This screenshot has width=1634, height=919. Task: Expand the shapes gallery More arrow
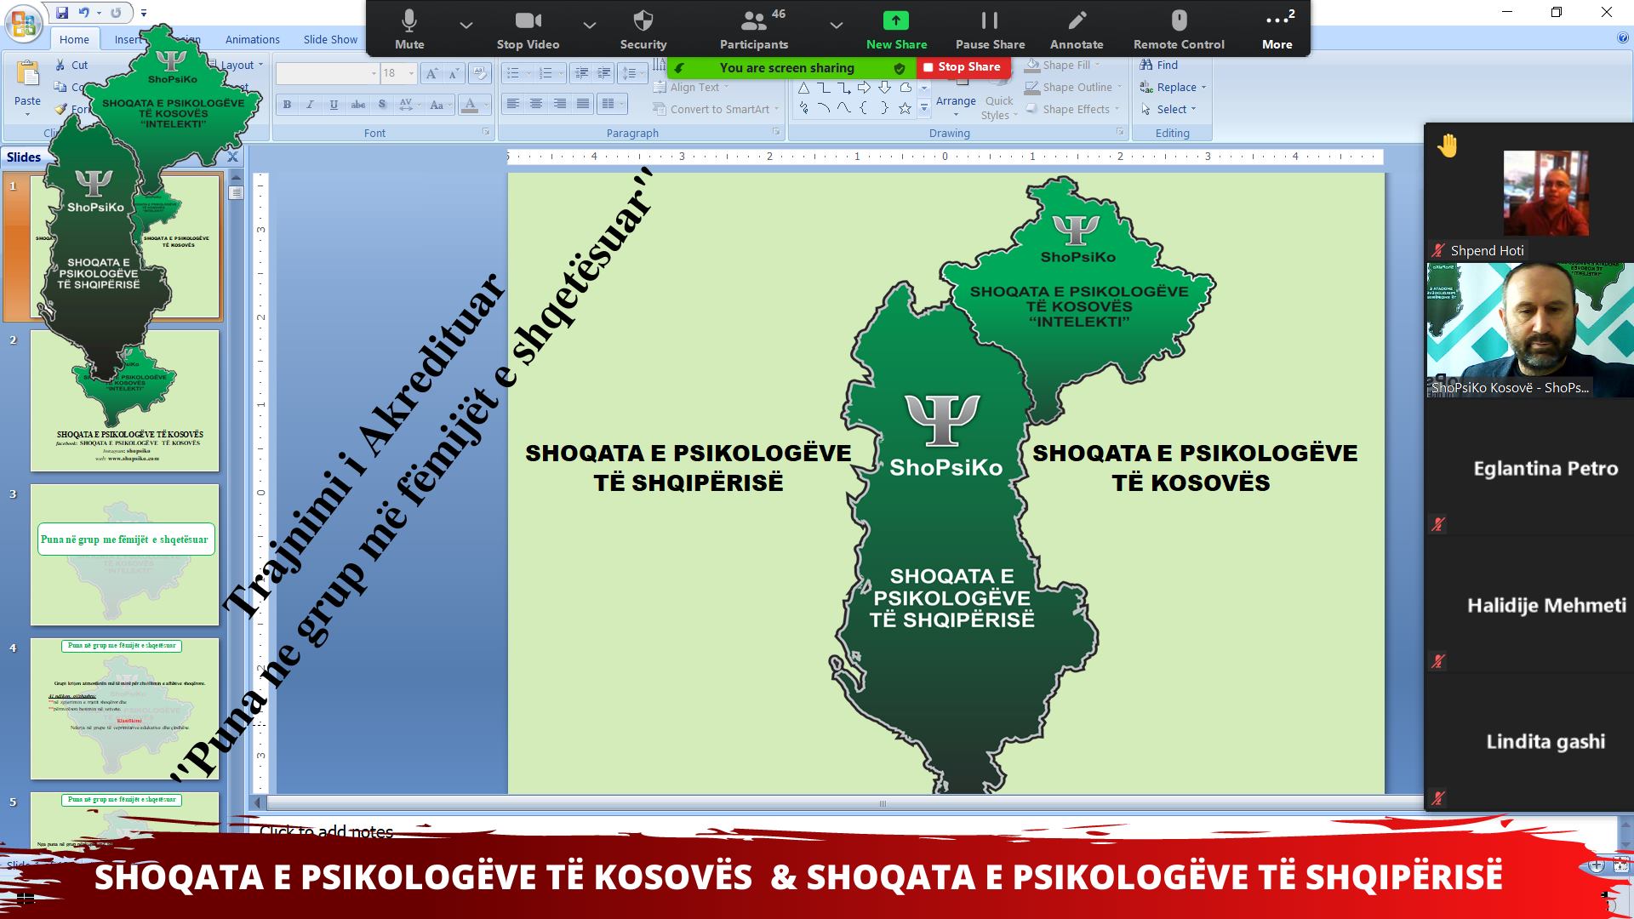click(924, 109)
